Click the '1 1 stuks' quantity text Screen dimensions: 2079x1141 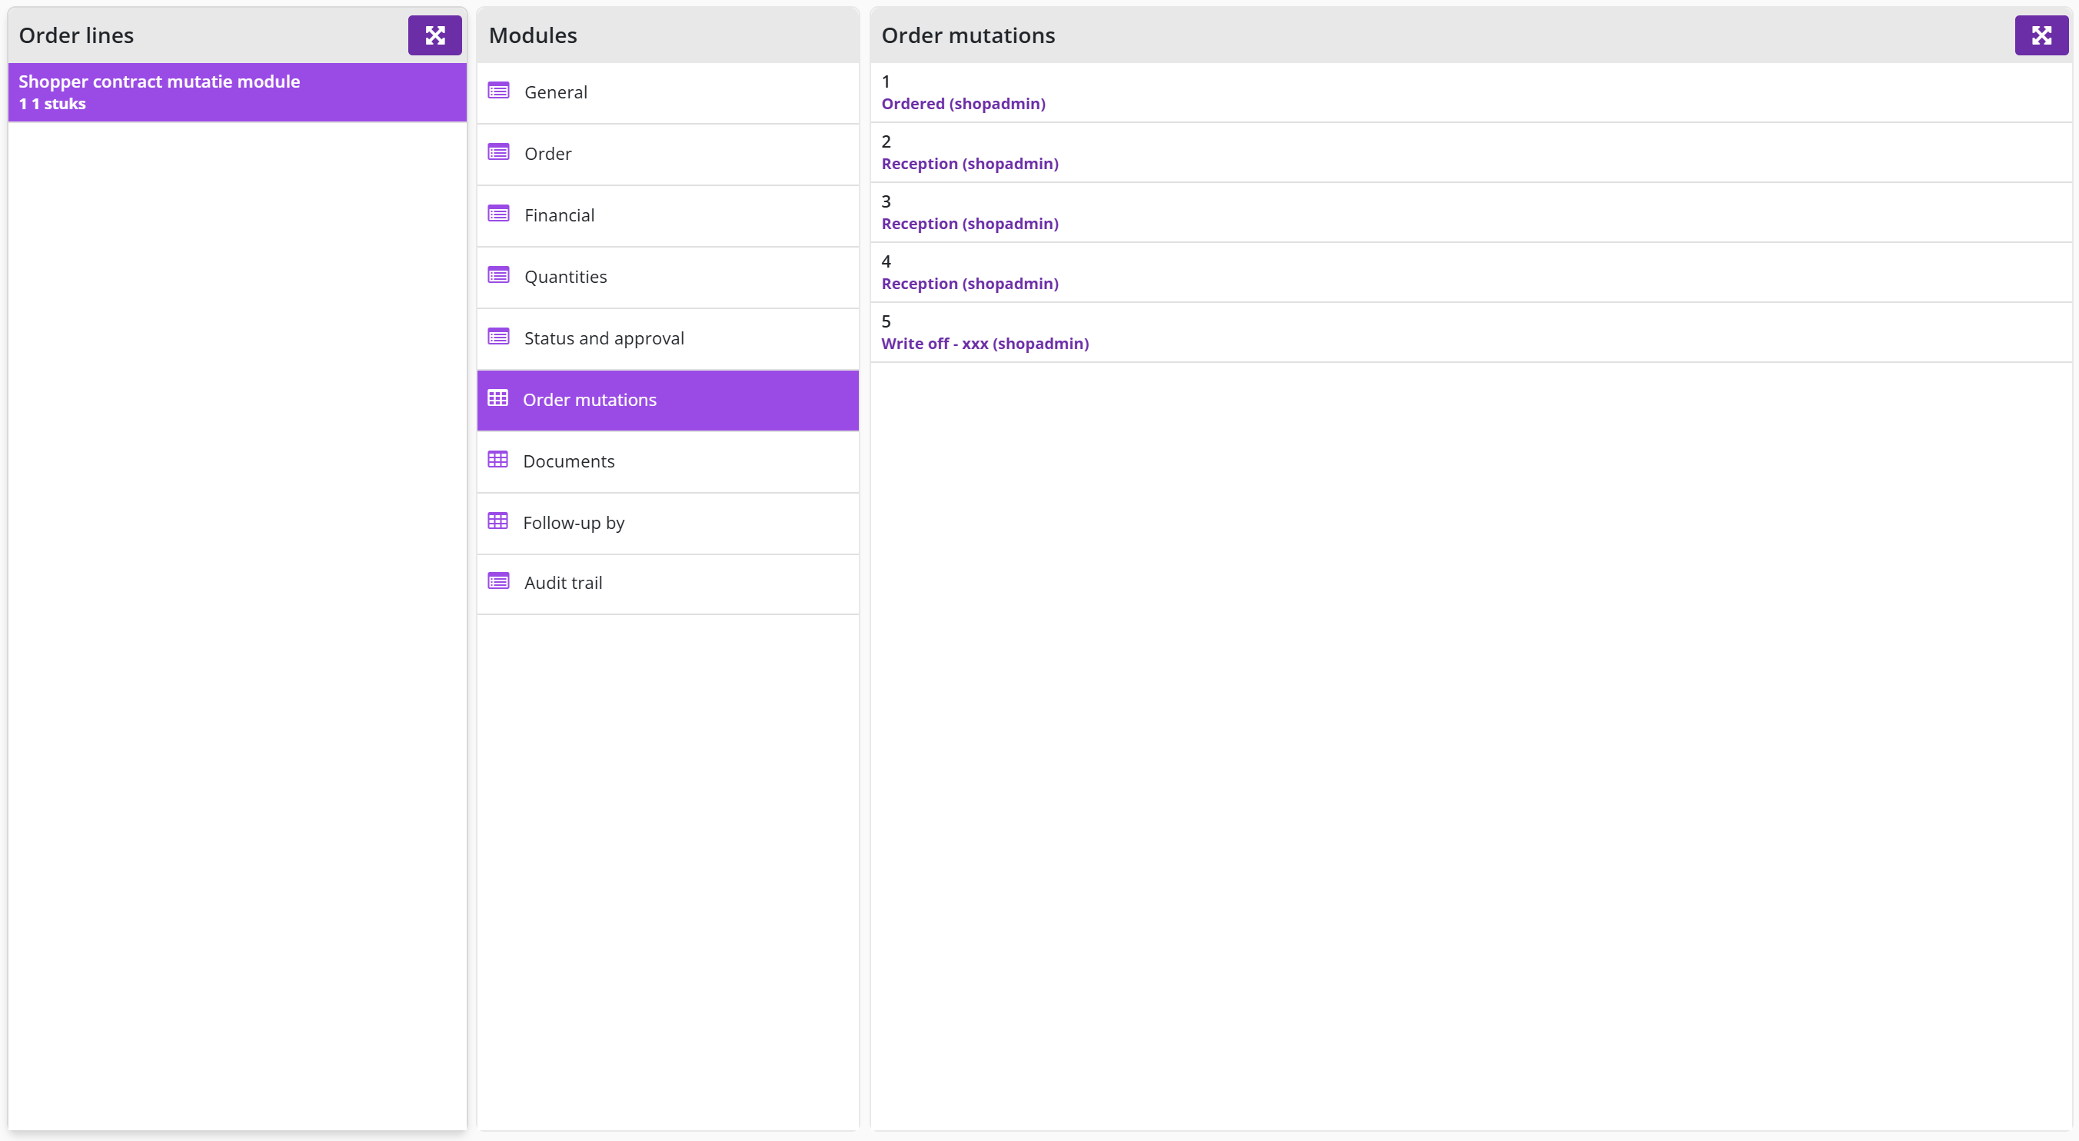[x=52, y=104]
